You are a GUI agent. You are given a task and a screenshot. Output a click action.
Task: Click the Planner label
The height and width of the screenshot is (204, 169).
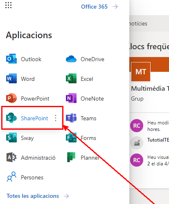[90, 158]
